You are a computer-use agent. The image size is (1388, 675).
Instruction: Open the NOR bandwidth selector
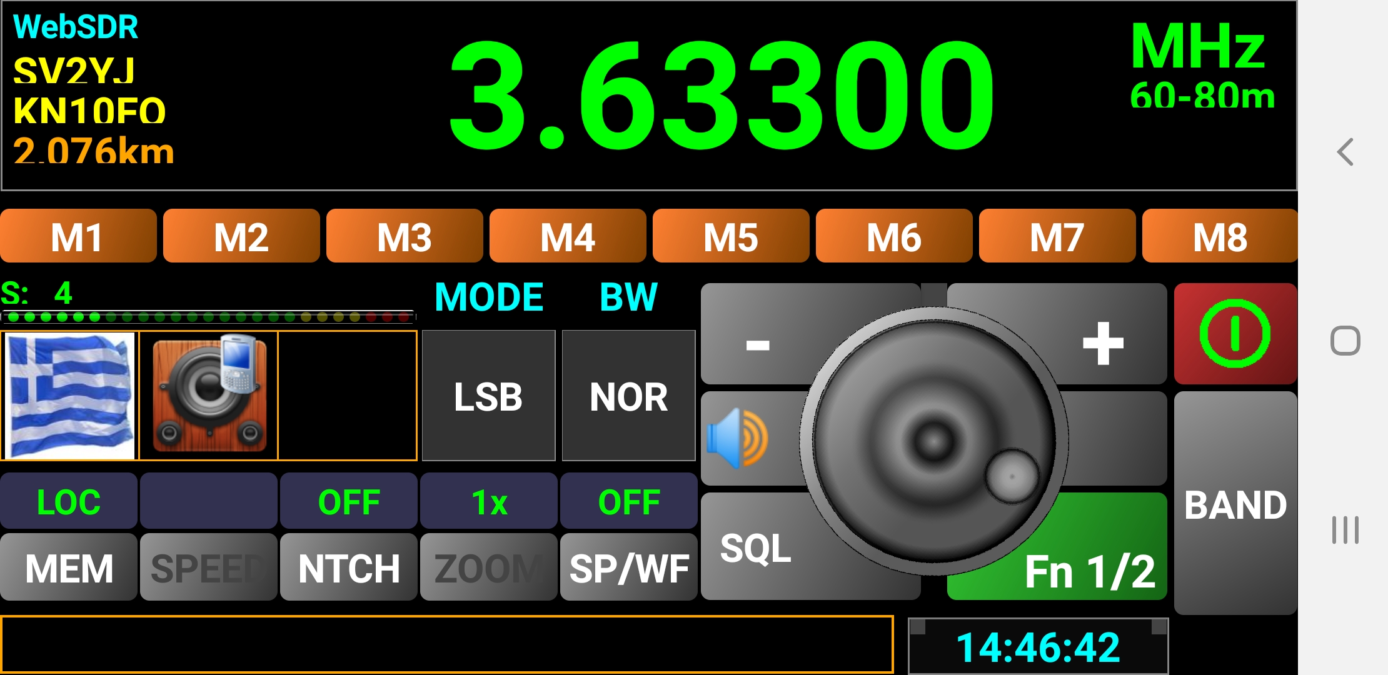628,396
